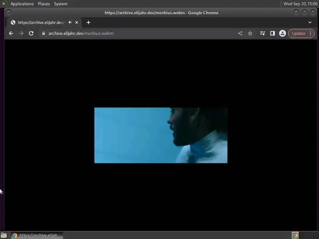Mute tab via speaker icon
The image size is (319, 239).
tap(70, 22)
